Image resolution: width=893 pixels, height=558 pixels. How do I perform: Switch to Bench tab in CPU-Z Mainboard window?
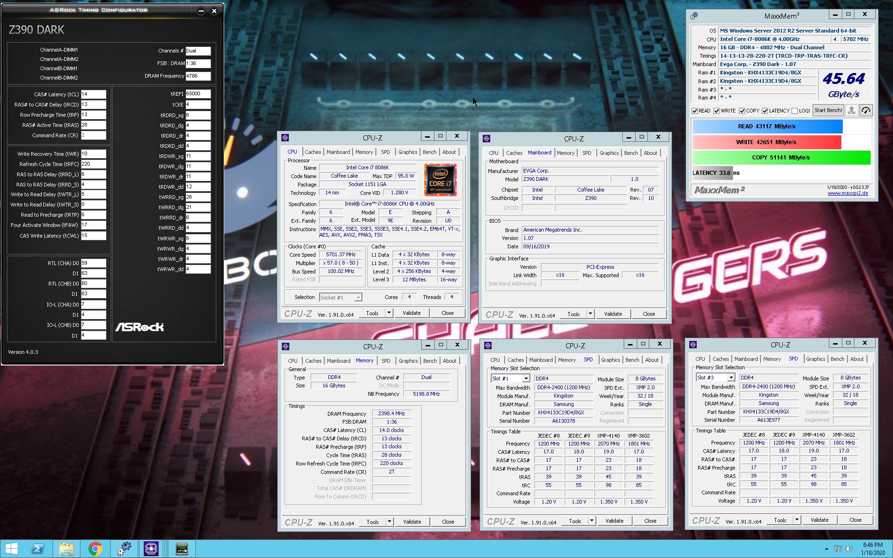click(631, 153)
